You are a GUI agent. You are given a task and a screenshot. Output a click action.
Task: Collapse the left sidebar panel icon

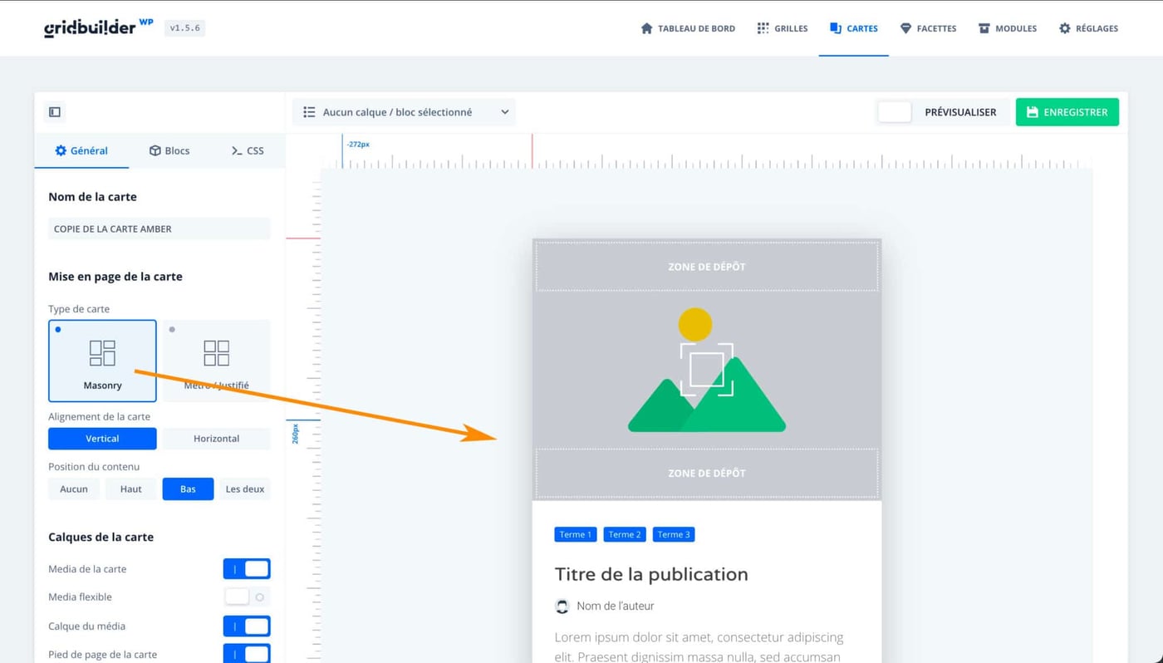point(54,111)
